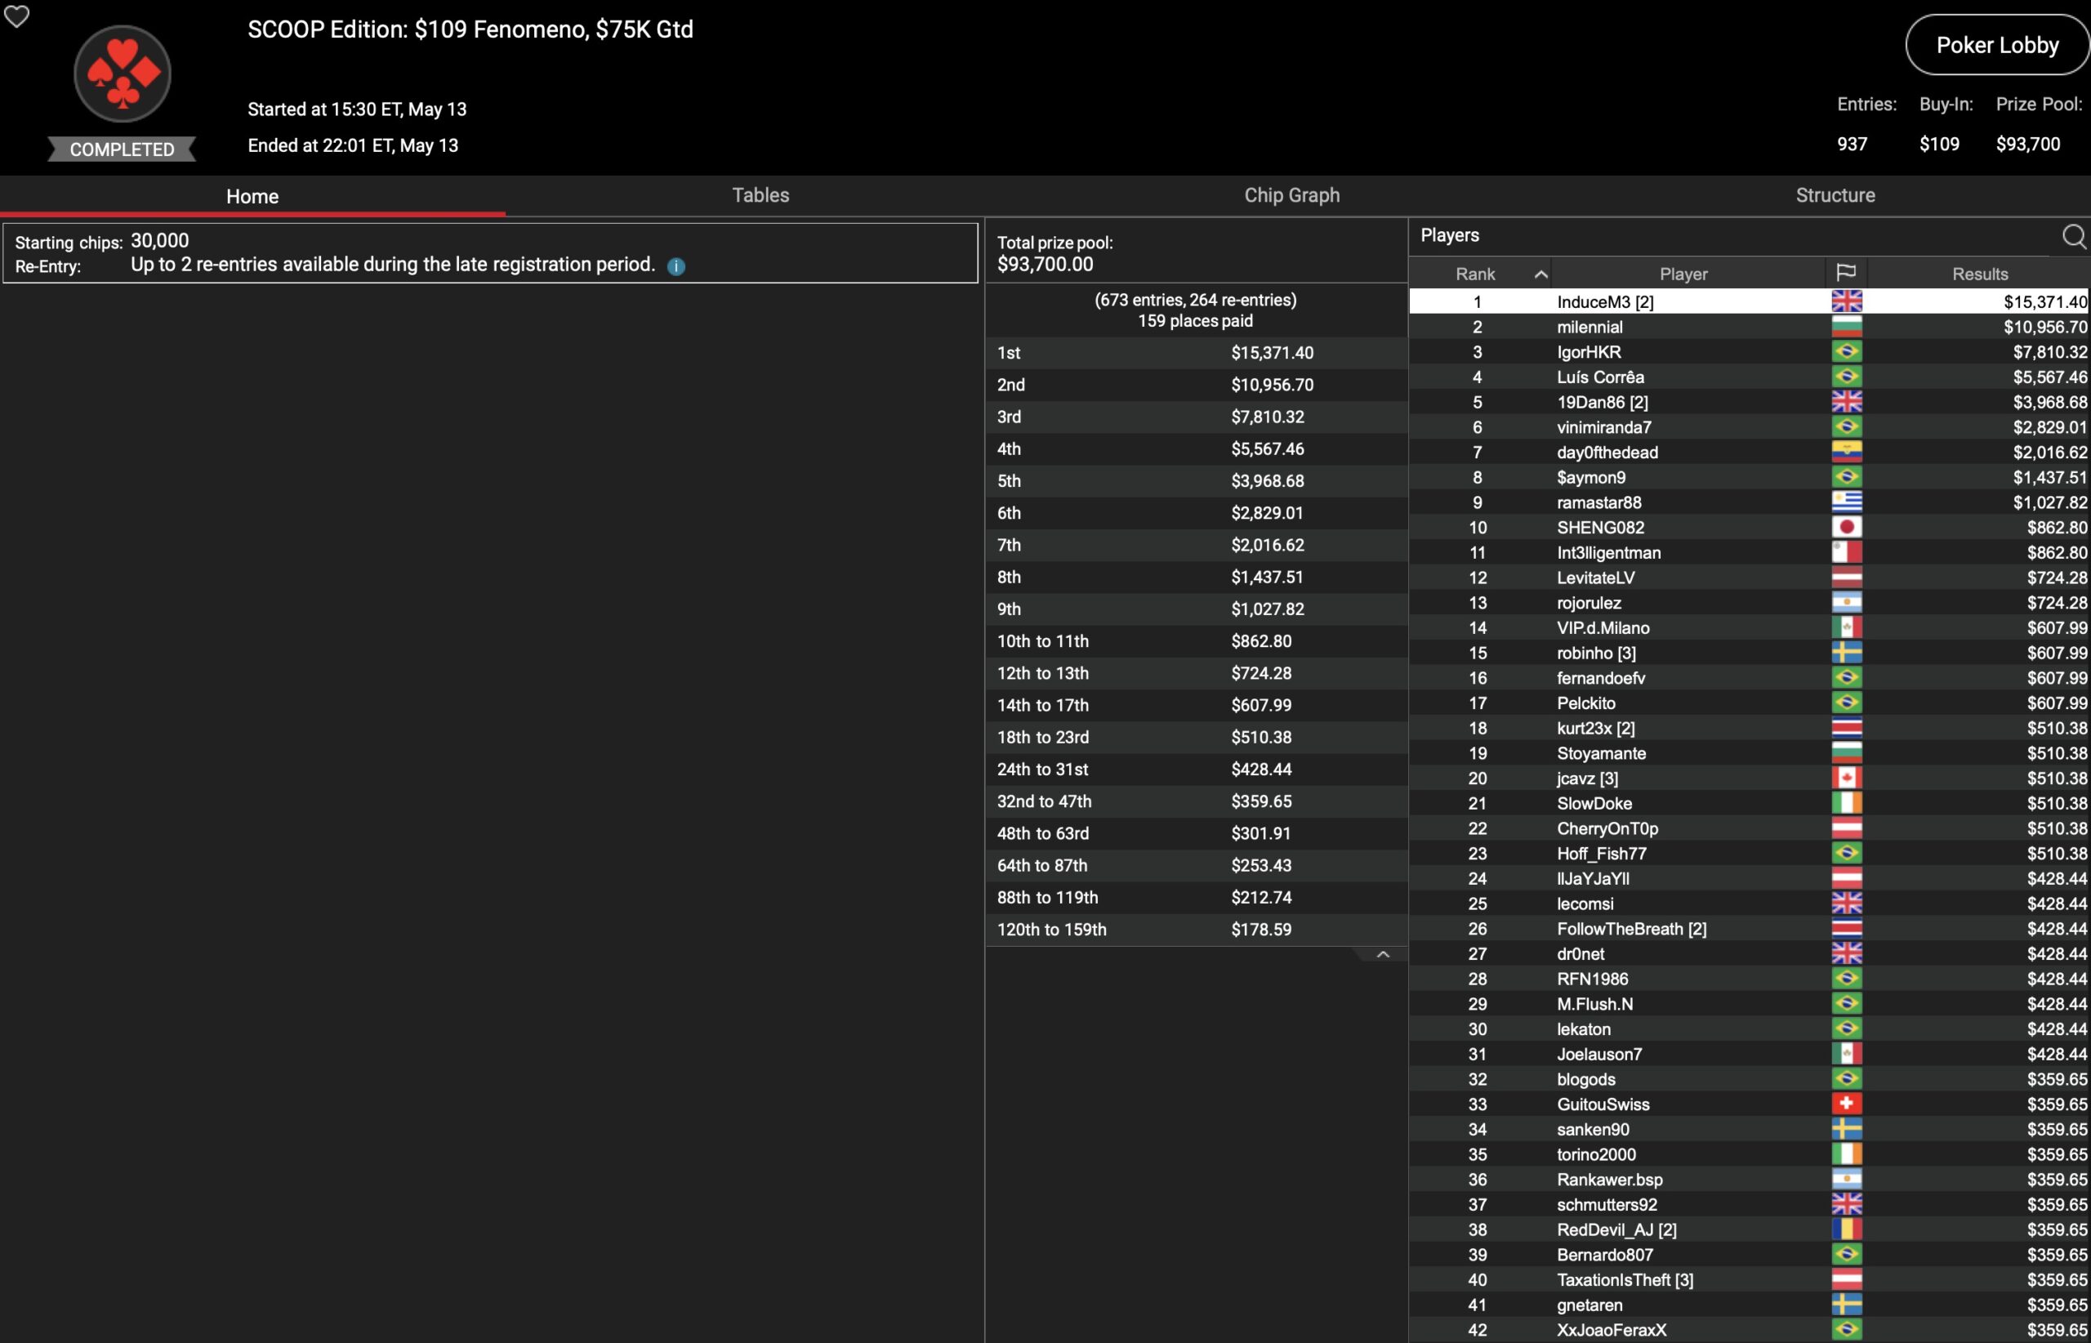Image resolution: width=2091 pixels, height=1343 pixels.
Task: Click jcavz's Canada flag icon
Action: 1846,778
